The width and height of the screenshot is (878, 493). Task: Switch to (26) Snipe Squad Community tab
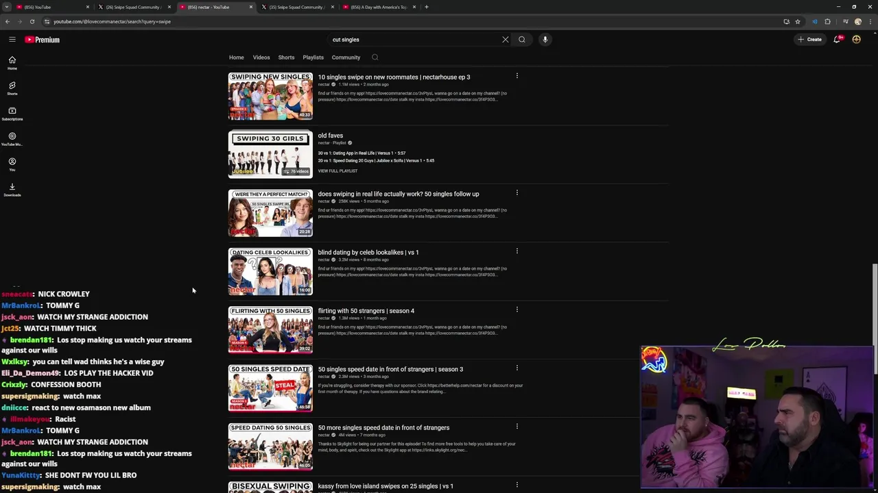(x=134, y=7)
